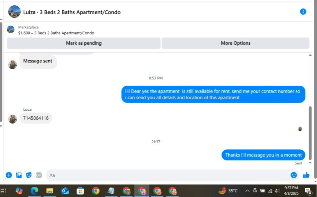Open the notification center on the taskbar
This screenshot has width=317, height=197.
pos(308,191)
